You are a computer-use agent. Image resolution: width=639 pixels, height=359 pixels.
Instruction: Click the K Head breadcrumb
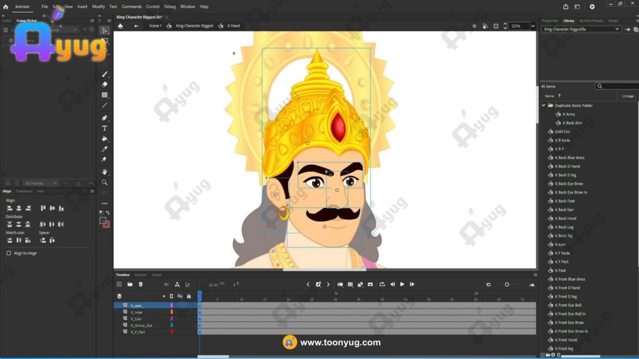click(234, 26)
